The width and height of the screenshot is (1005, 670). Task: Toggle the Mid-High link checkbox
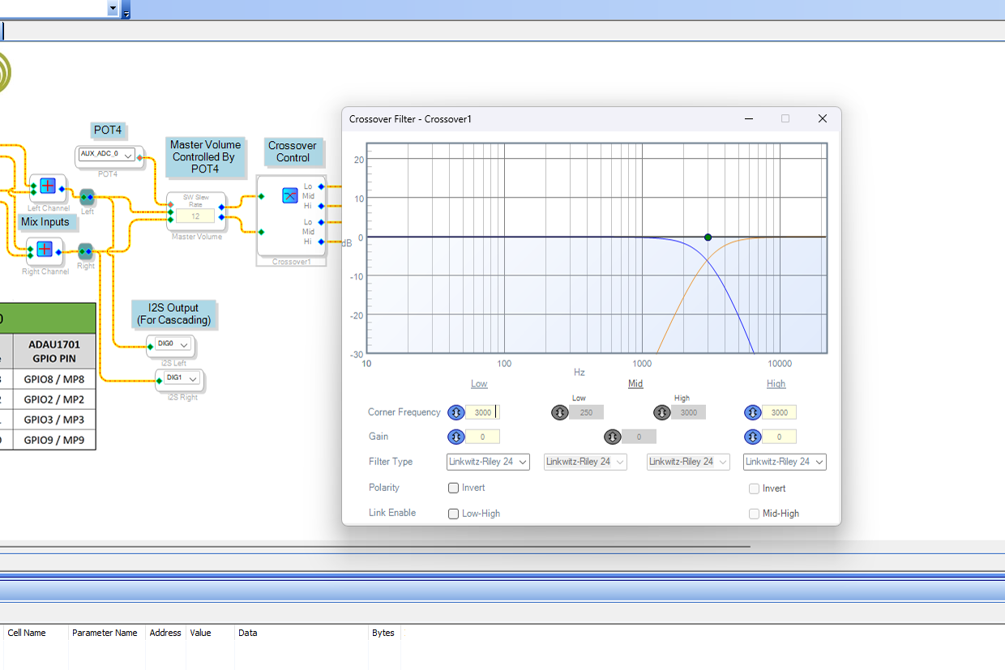[755, 514]
